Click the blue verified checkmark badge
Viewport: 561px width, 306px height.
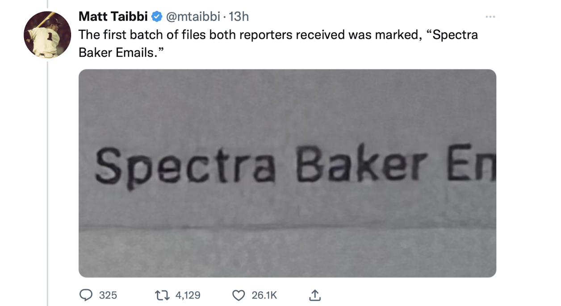click(156, 17)
